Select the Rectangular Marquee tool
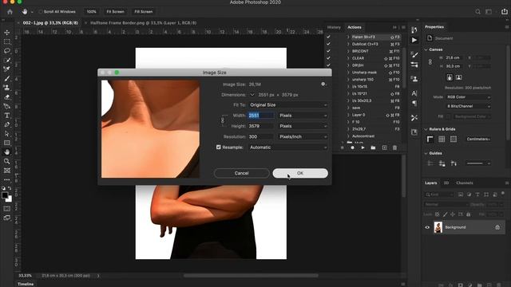The image size is (511, 287). tap(7, 41)
